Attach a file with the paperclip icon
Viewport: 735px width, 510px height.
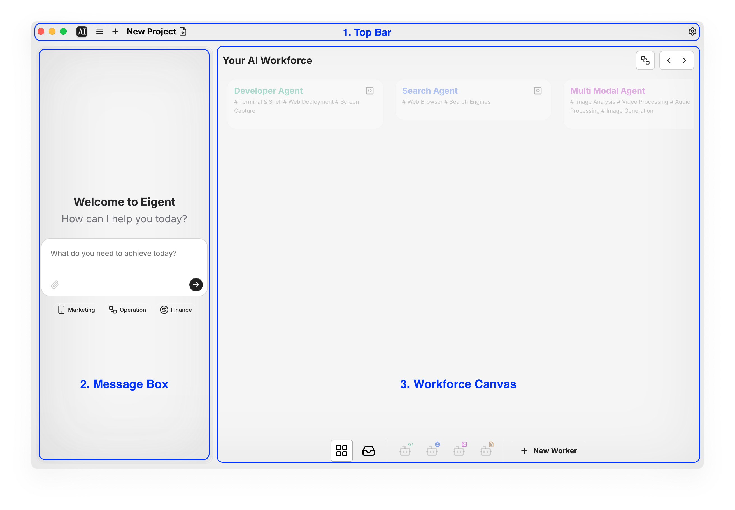pyautogui.click(x=55, y=285)
